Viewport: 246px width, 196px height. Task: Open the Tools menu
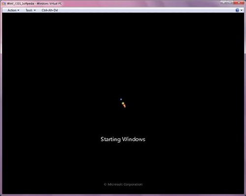coord(31,10)
